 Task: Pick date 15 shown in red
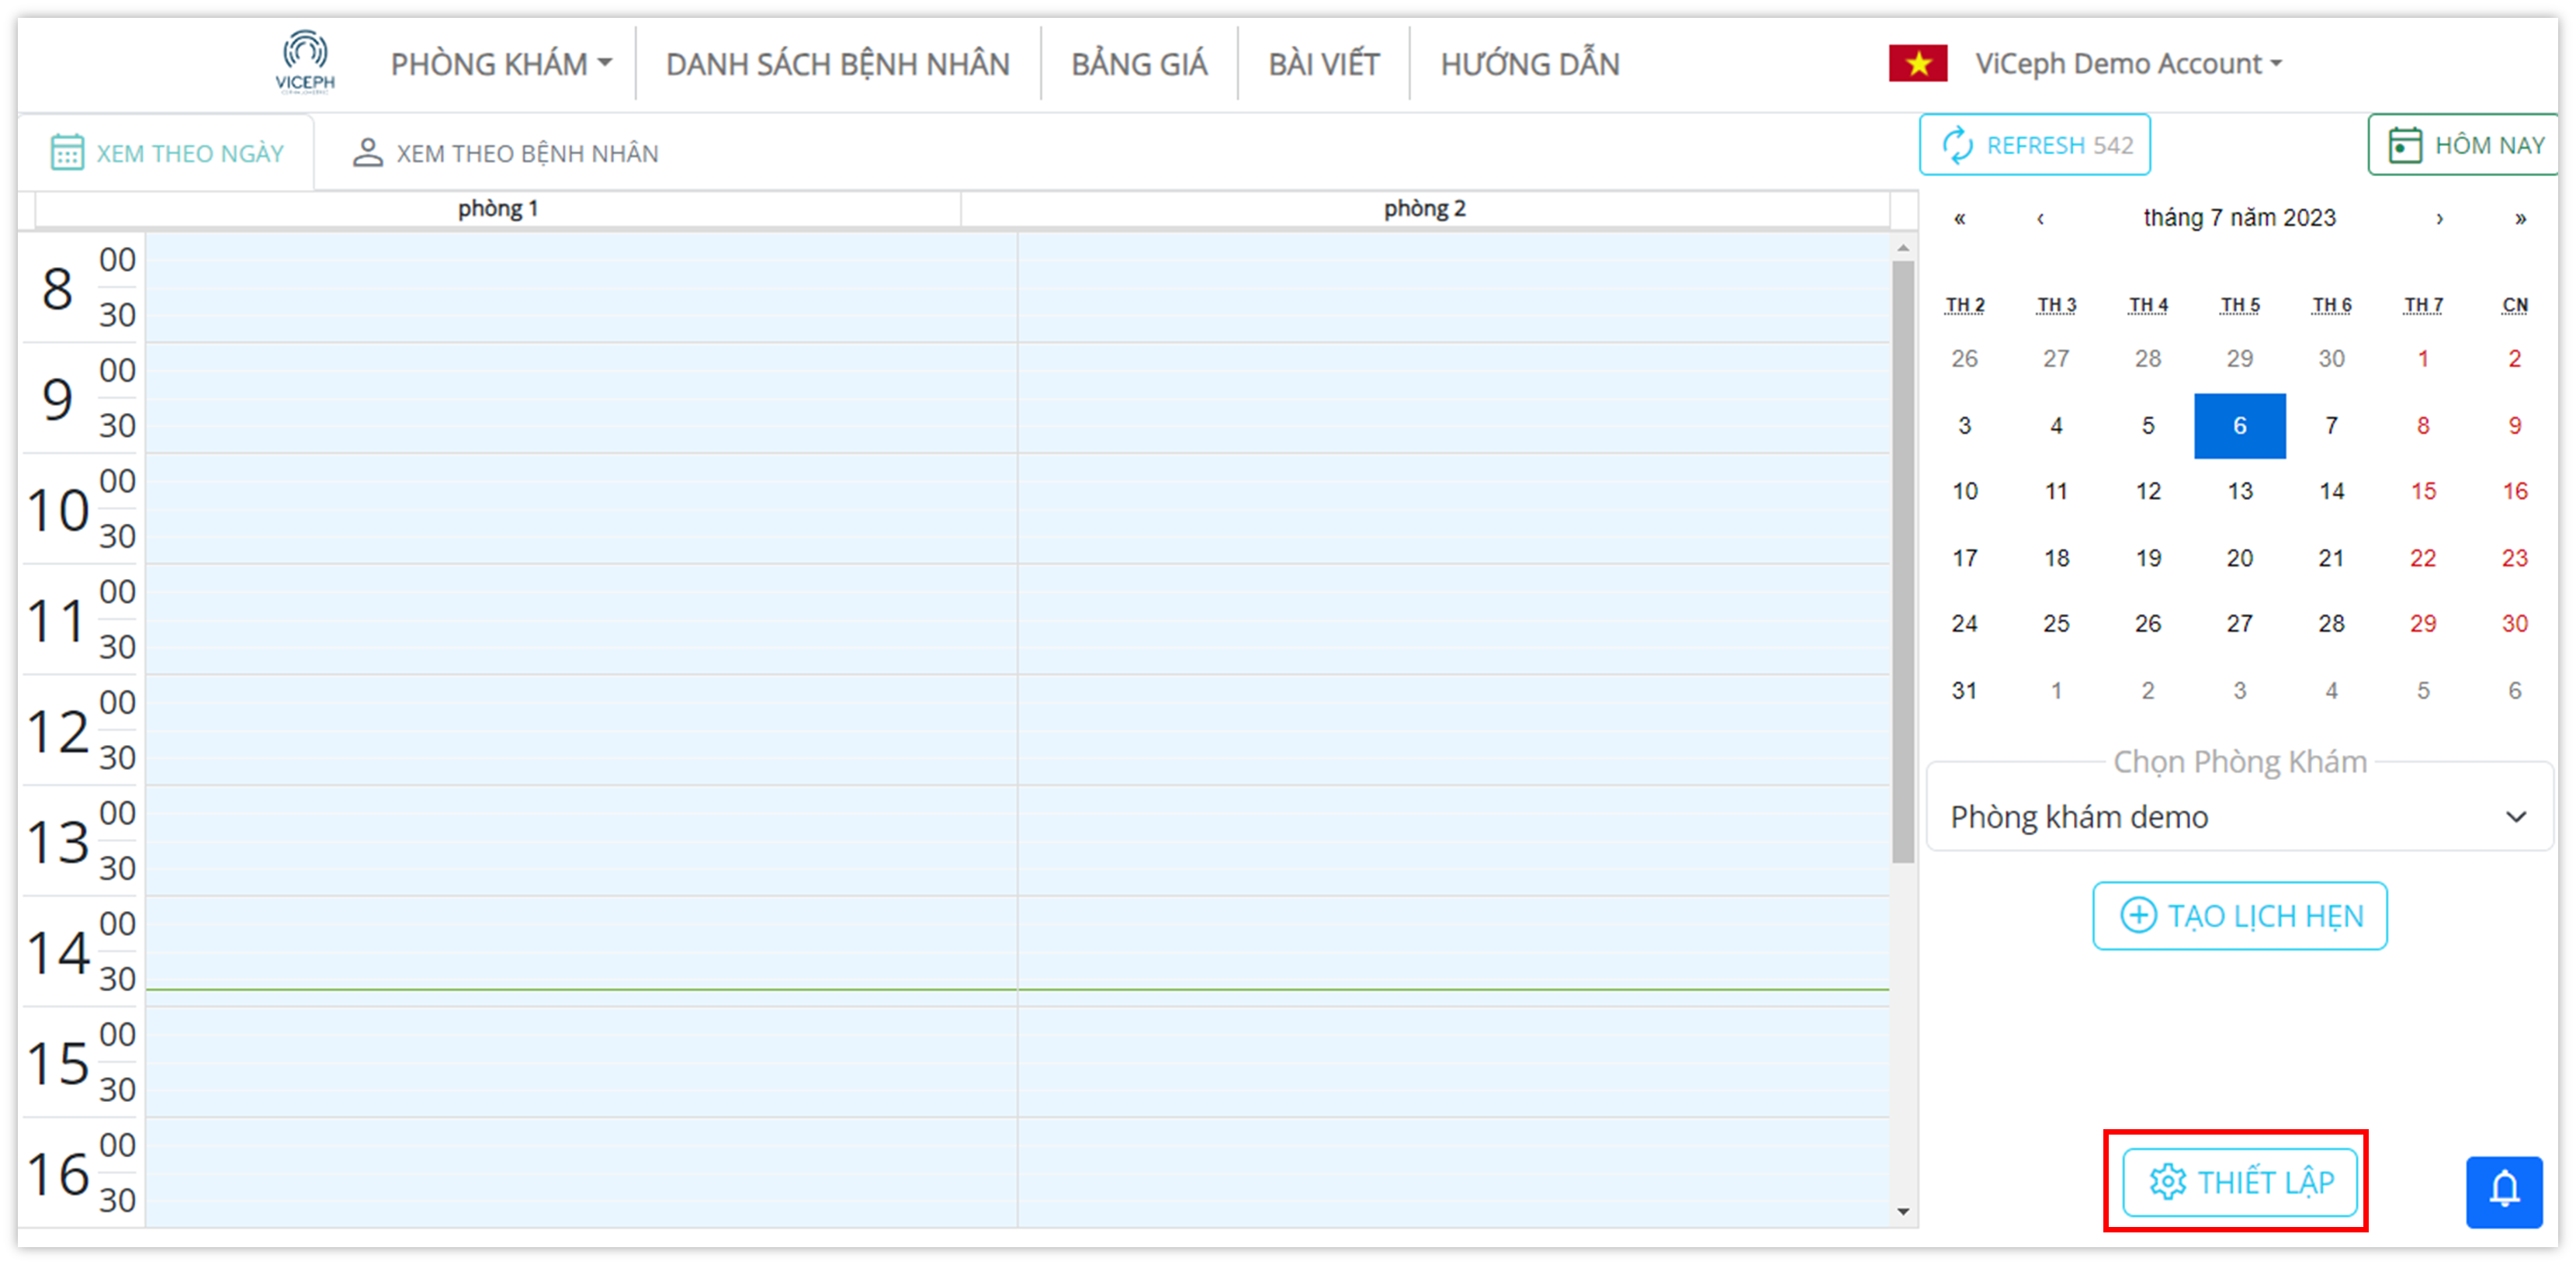tap(2422, 491)
